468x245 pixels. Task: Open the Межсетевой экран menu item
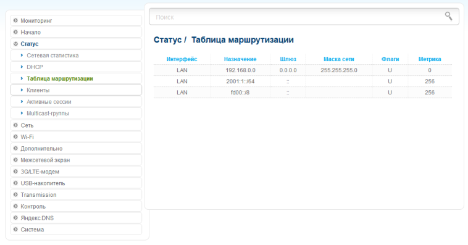pyautogui.click(x=76, y=160)
